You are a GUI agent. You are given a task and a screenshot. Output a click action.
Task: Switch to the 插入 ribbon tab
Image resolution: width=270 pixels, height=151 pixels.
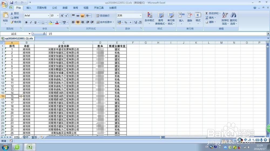(29, 8)
